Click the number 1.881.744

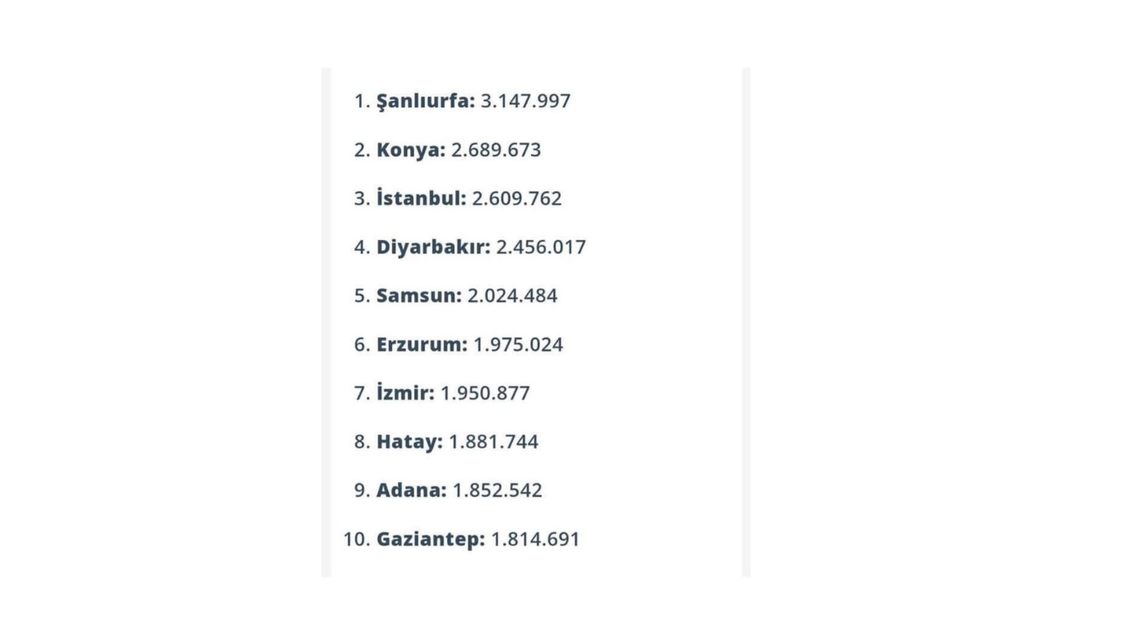click(494, 442)
